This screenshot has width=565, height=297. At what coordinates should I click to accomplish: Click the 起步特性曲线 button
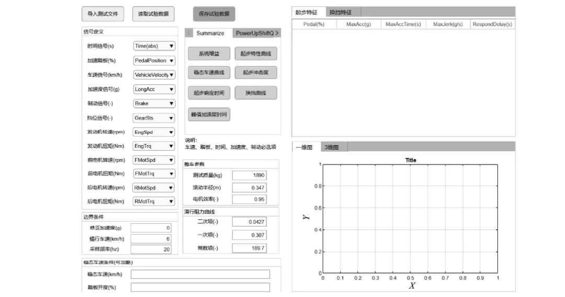pyautogui.click(x=256, y=53)
